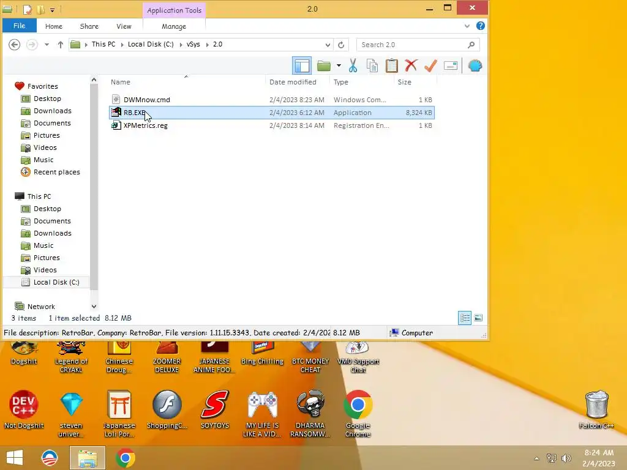This screenshot has width=627, height=470.
Task: Switch to Details view layout icon
Action: tap(465, 318)
